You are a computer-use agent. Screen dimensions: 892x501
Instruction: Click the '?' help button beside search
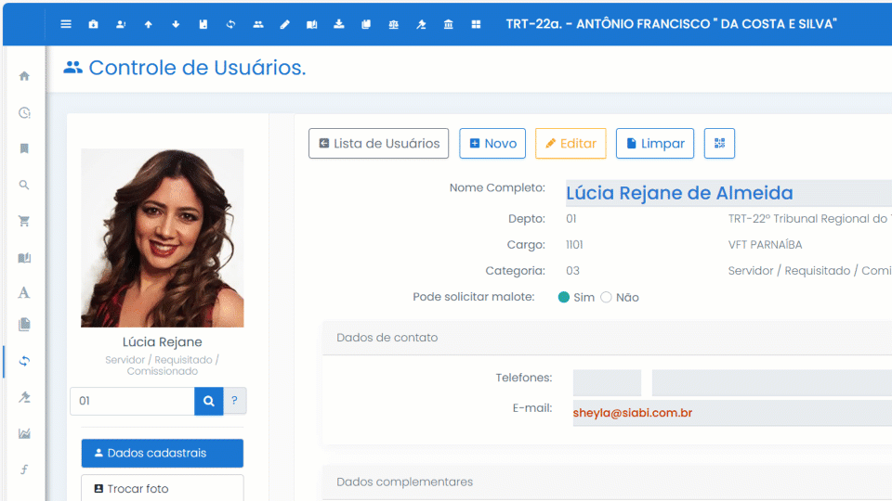tap(234, 401)
